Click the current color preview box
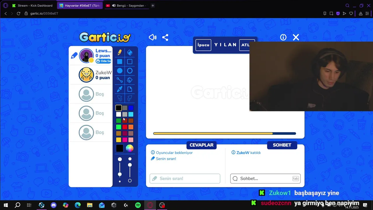This screenshot has height=210, width=373. pos(119,148)
